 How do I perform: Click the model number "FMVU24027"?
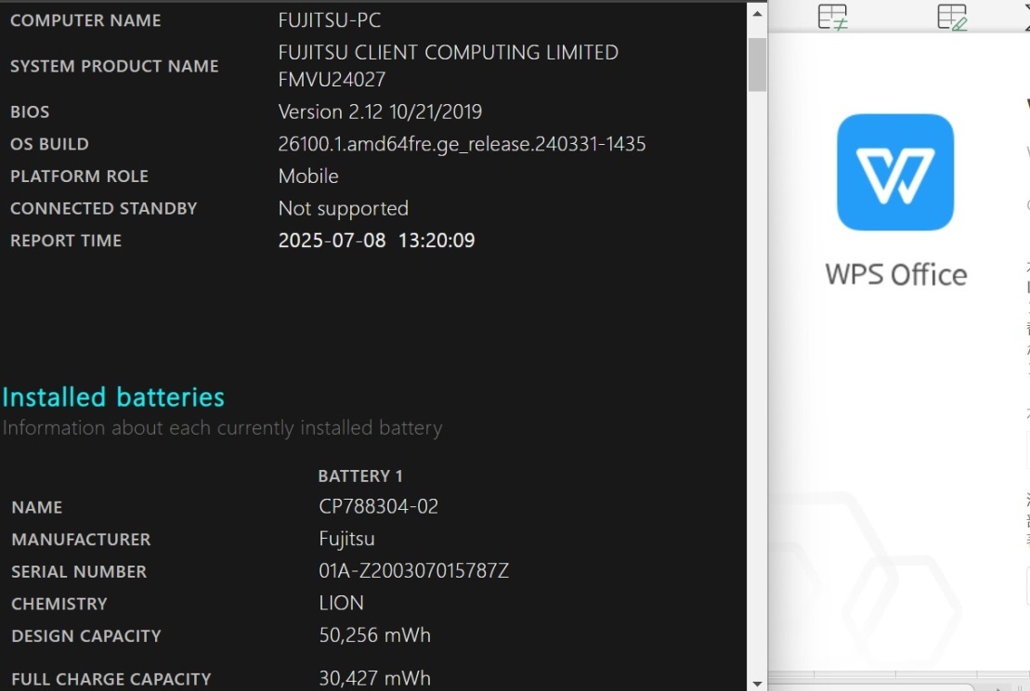coord(332,80)
